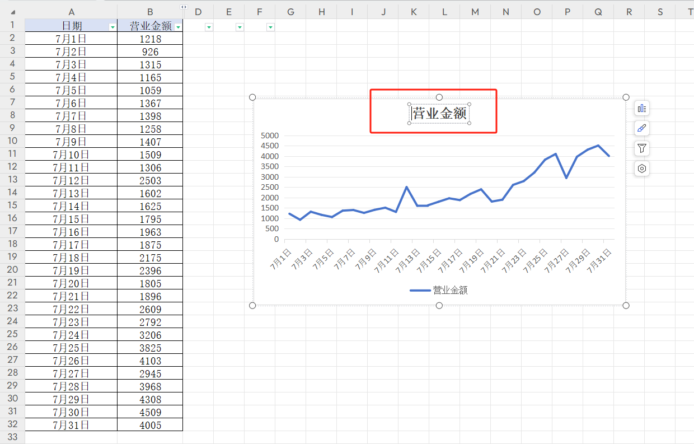Select the cell with value 4005
This screenshot has height=444, width=694.
pyautogui.click(x=150, y=424)
